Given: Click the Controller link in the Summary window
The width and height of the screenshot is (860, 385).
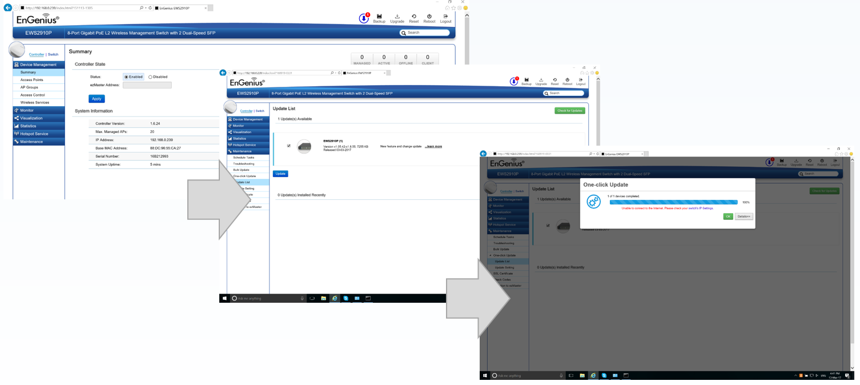Looking at the screenshot, I should 37,54.
